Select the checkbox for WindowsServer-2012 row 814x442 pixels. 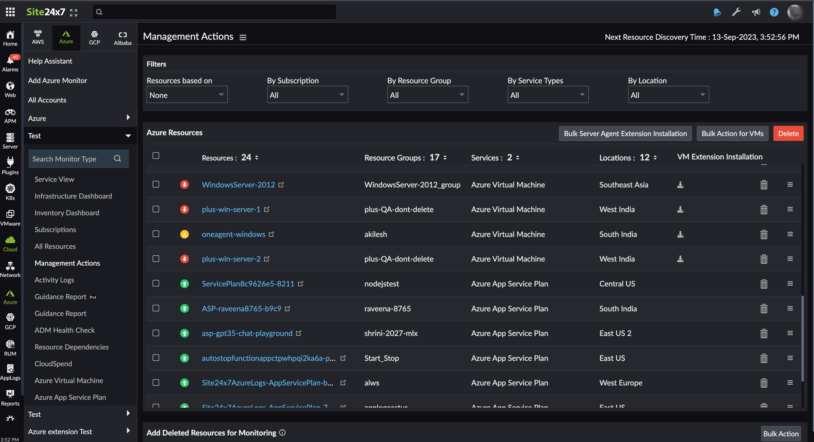tap(156, 184)
